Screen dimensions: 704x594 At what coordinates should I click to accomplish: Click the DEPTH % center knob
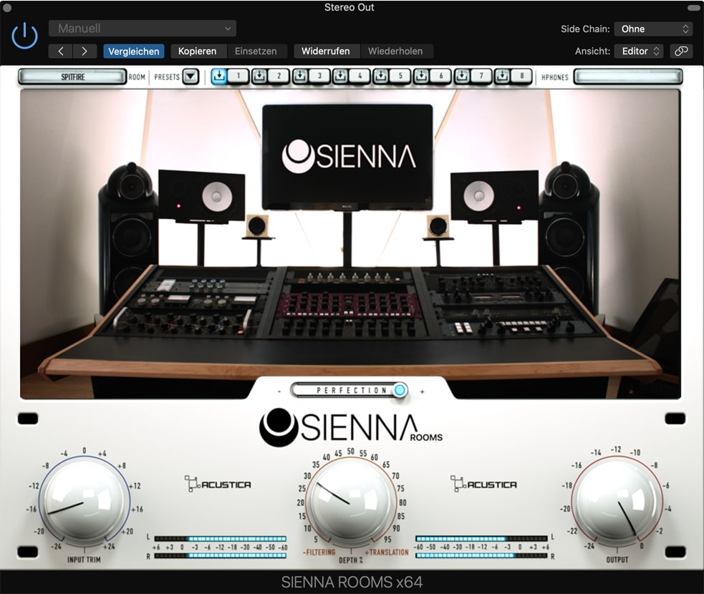(351, 502)
